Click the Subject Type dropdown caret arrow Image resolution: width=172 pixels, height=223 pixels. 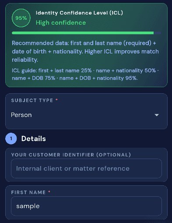pos(157,115)
